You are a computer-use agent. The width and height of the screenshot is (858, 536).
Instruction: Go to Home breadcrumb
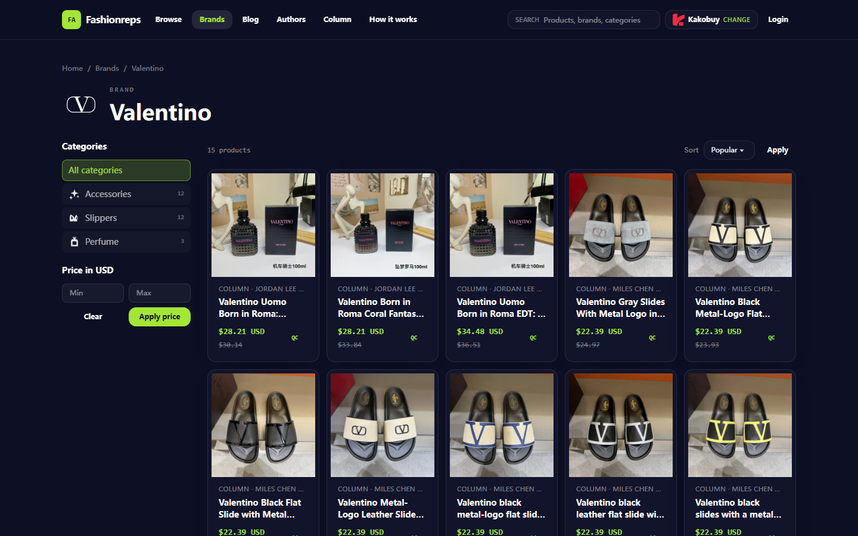coord(73,68)
